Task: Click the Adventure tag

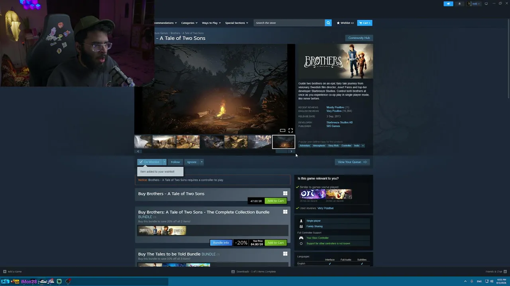Action: [x=305, y=146]
